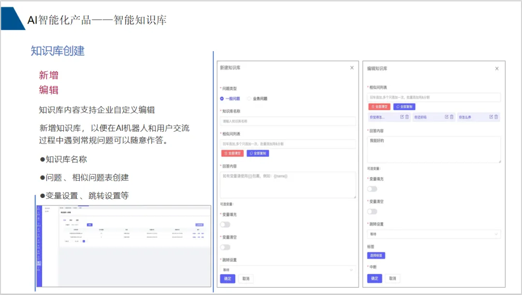
Task: Click the 新增 red heading text
Action: (49, 75)
